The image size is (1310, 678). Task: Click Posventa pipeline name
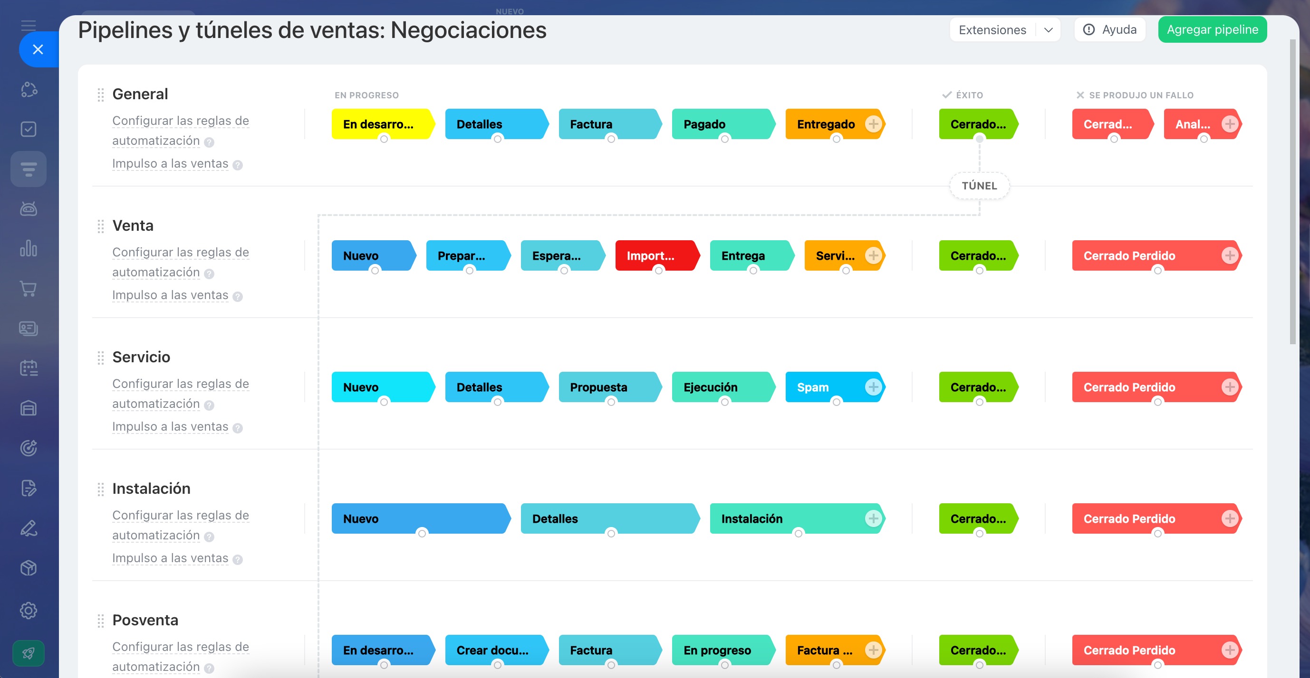[145, 620]
